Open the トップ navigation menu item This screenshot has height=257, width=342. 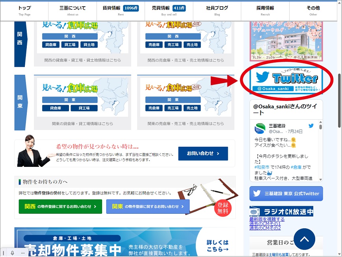click(24, 10)
